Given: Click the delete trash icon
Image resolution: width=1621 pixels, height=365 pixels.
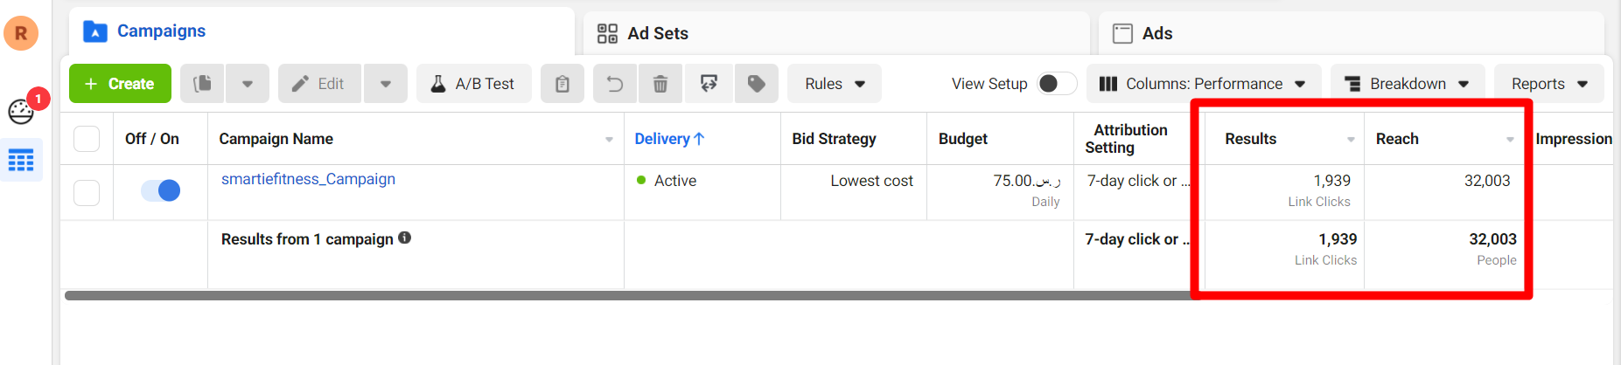Looking at the screenshot, I should pyautogui.click(x=660, y=84).
